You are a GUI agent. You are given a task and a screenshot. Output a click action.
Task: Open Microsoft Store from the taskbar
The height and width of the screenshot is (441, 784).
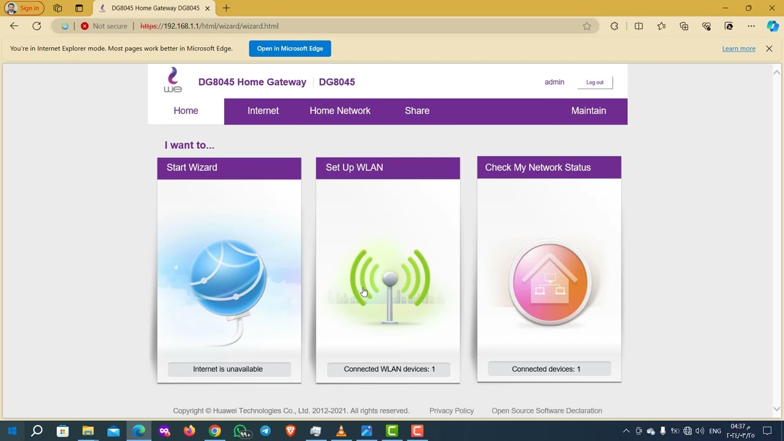click(x=62, y=431)
